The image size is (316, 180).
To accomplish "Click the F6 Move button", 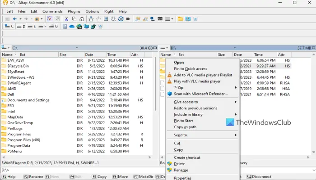I will pyautogui.click(x=120, y=176).
